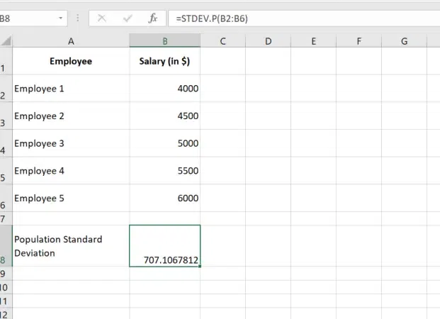This screenshot has height=319, width=440.
Task: Select the salary cell 5000
Action: (165, 143)
